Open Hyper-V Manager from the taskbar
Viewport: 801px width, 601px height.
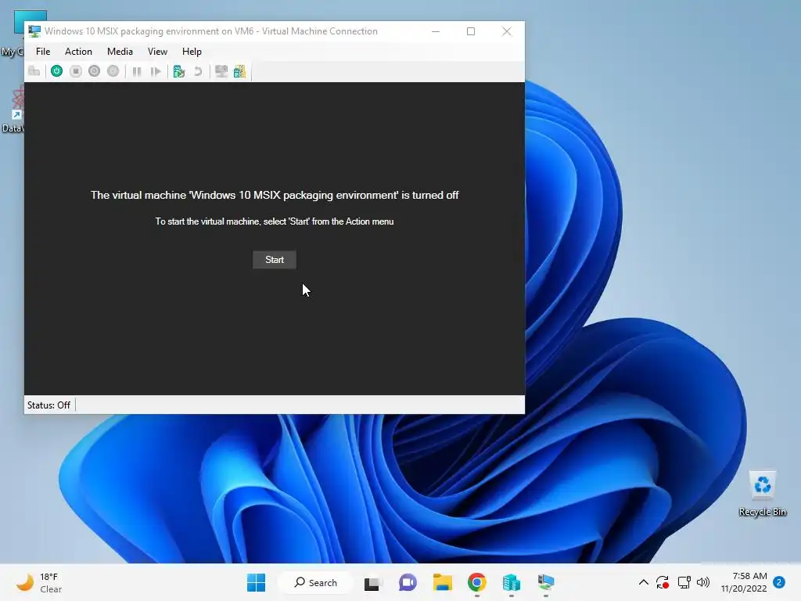point(511,582)
